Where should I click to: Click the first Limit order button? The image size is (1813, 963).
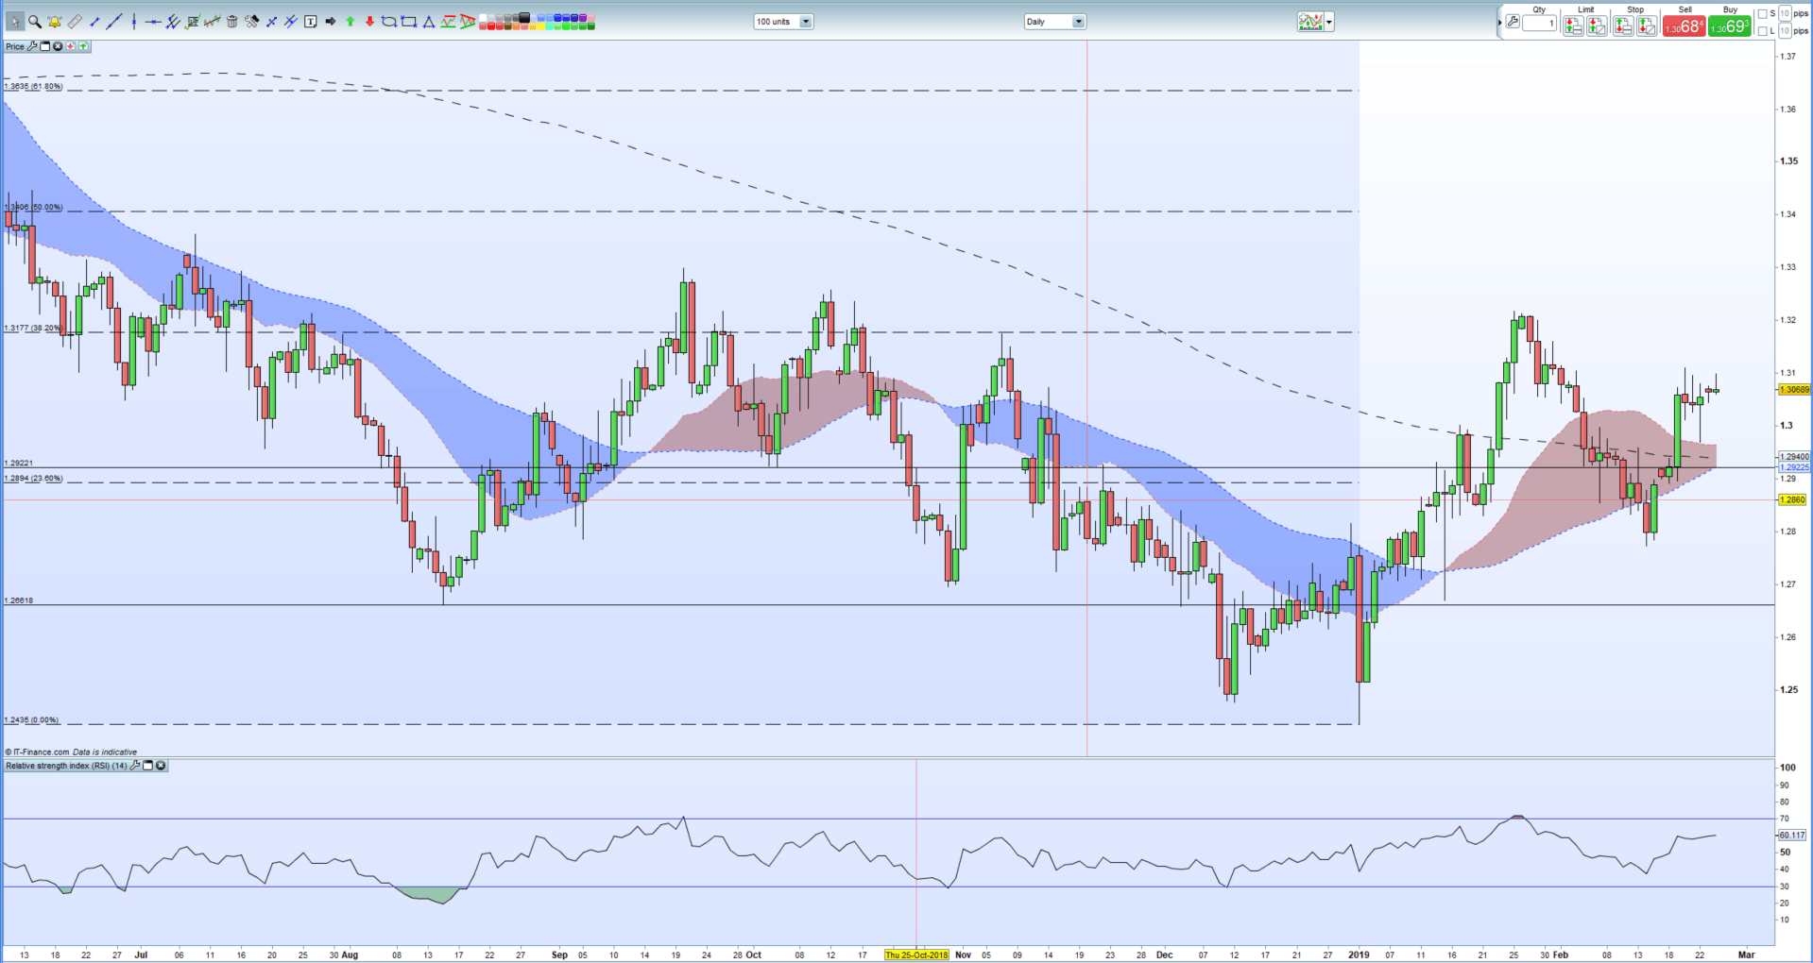[x=1573, y=25]
